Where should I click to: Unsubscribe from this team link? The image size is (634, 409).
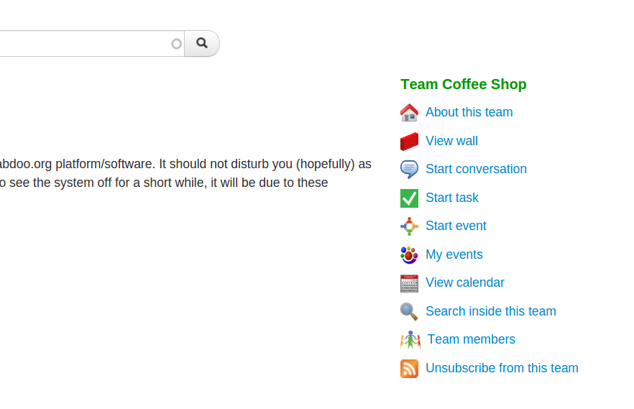click(502, 368)
